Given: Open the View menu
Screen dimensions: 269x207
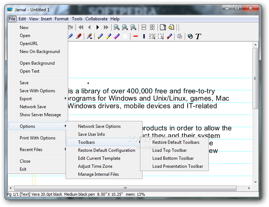Looking at the screenshot, I should (34, 19).
